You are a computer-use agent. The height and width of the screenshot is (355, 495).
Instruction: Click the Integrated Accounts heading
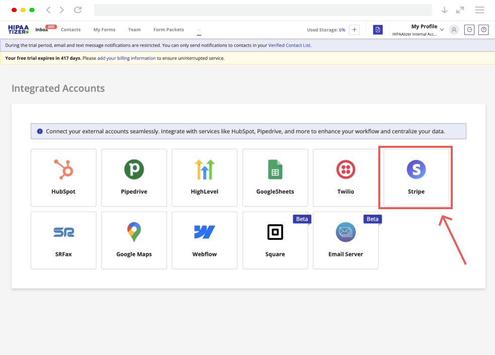coord(58,88)
